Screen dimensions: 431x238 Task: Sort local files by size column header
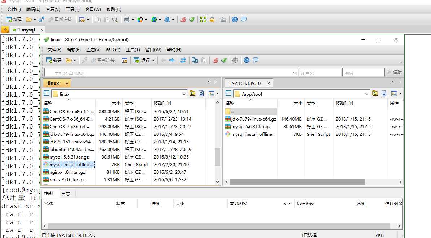pos(109,103)
